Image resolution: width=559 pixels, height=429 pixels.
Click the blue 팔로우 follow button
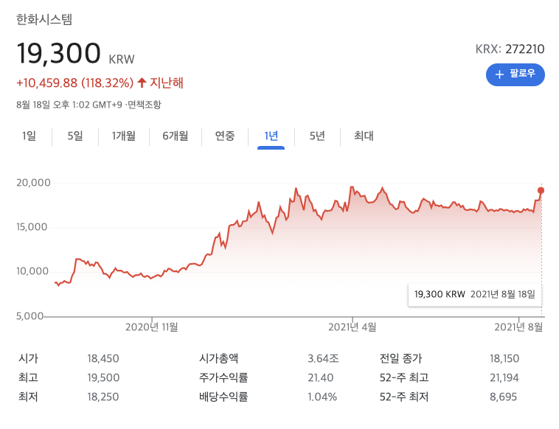point(515,74)
